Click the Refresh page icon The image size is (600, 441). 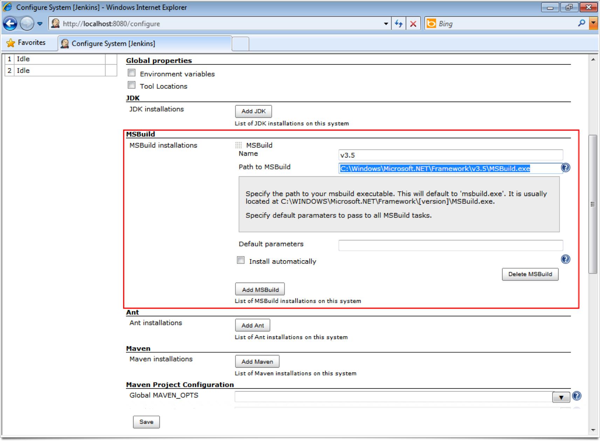tap(399, 24)
